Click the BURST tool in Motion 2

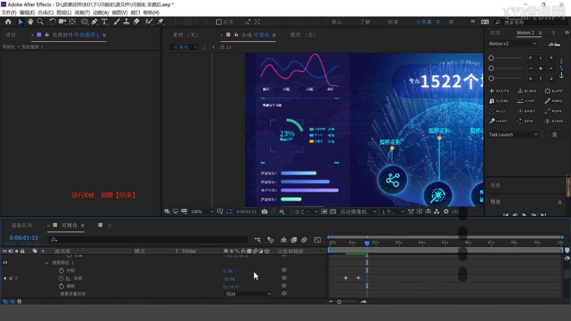[x=554, y=91]
